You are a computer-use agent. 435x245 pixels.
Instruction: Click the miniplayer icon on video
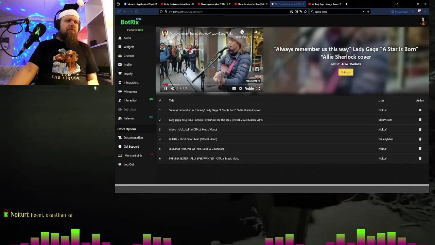257,69
